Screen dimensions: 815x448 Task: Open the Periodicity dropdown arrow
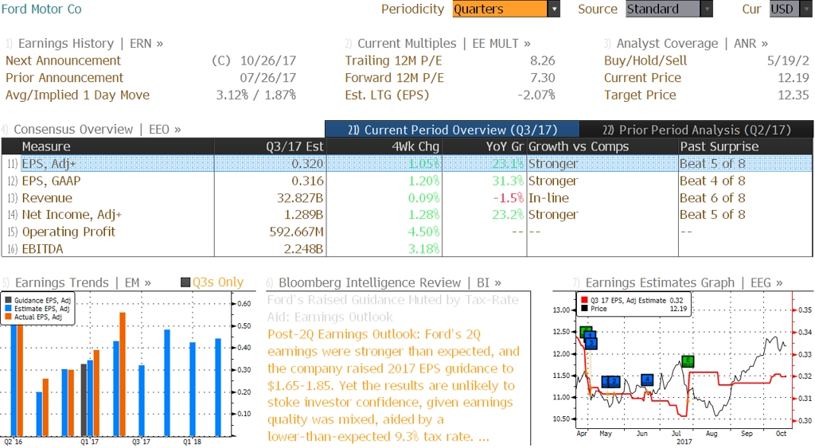click(x=554, y=9)
